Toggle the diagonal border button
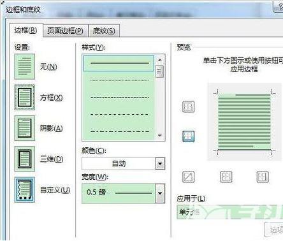The height and width of the screenshot is (241, 283). tap(189, 177)
